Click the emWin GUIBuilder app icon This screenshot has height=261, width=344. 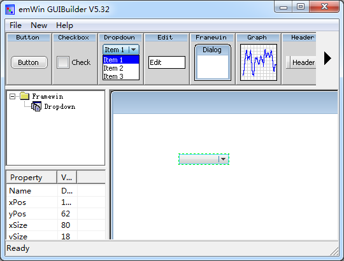[10, 9]
